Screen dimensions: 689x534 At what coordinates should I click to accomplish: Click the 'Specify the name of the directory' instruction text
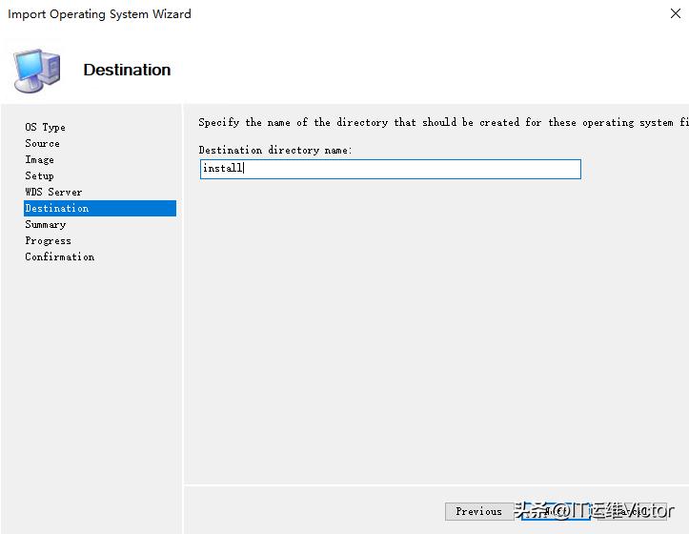point(443,122)
